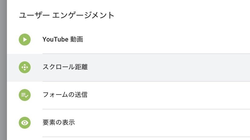This screenshot has height=140, width=250.
Task: Click the ユーザー エンゲージメント section heading
Action: click(x=67, y=15)
